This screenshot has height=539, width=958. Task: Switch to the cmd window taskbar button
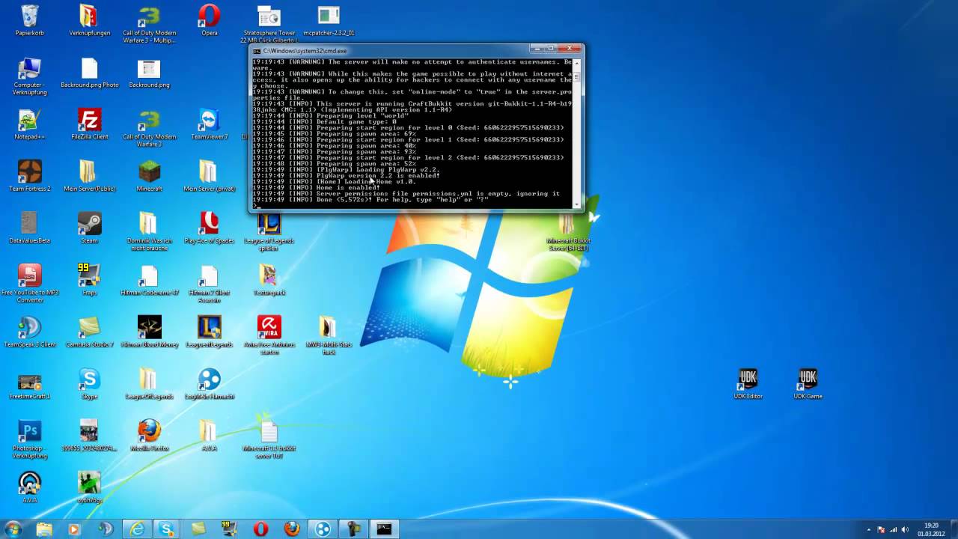click(x=384, y=529)
